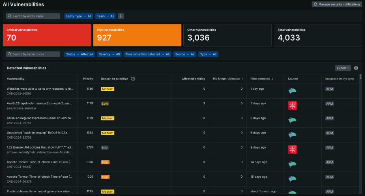
Task: Select the Critical vulnerabilities red tile
Action: click(x=47, y=35)
